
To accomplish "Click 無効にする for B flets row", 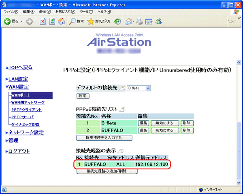I will (x=165, y=123).
